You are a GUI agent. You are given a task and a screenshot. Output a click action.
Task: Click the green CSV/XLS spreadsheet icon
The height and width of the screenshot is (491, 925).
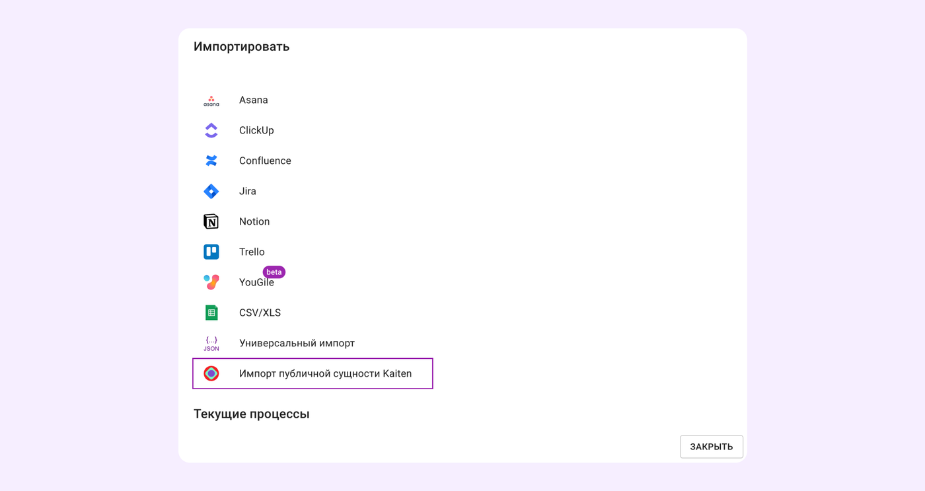211,313
